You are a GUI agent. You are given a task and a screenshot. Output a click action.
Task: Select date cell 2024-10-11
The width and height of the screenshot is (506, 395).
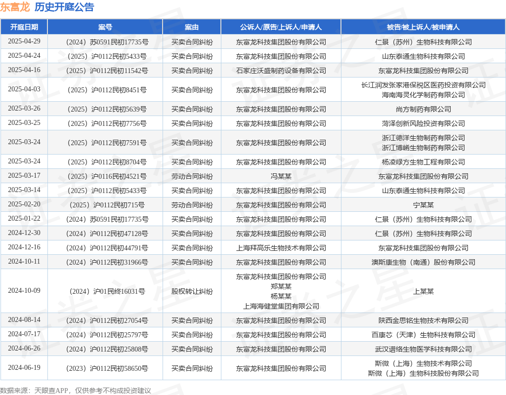click(24, 261)
